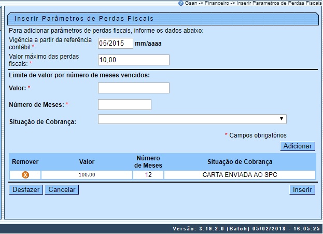Select the 12 months cell in the table
323x234 pixels.
(148, 175)
